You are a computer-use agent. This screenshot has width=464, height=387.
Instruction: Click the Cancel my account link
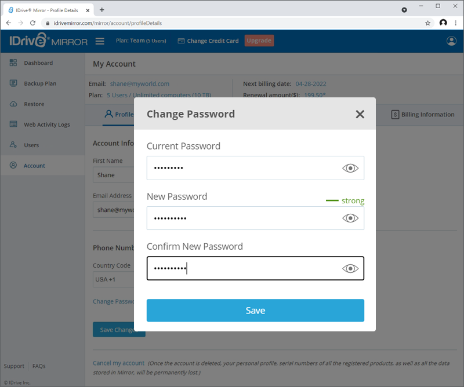(118, 363)
